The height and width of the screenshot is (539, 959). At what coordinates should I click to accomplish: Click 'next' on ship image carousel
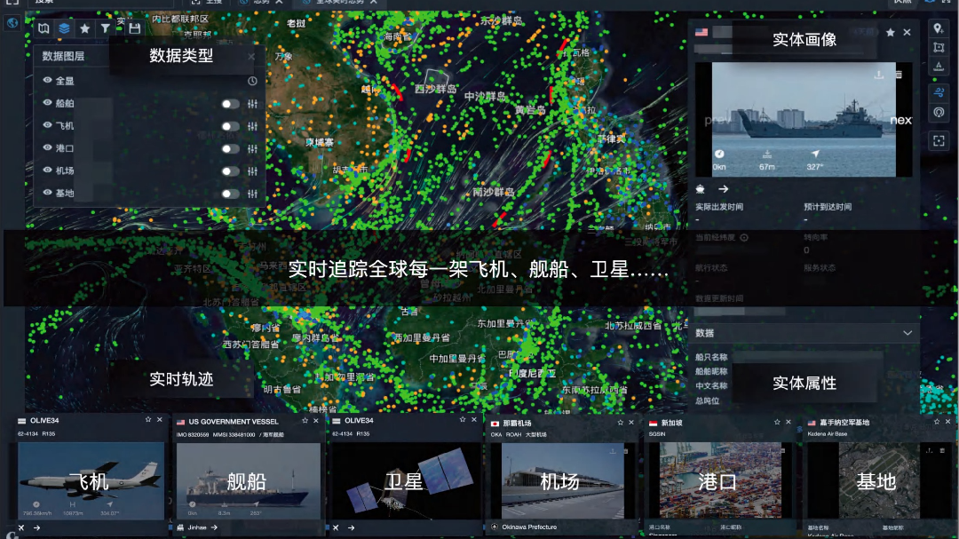[x=900, y=120]
